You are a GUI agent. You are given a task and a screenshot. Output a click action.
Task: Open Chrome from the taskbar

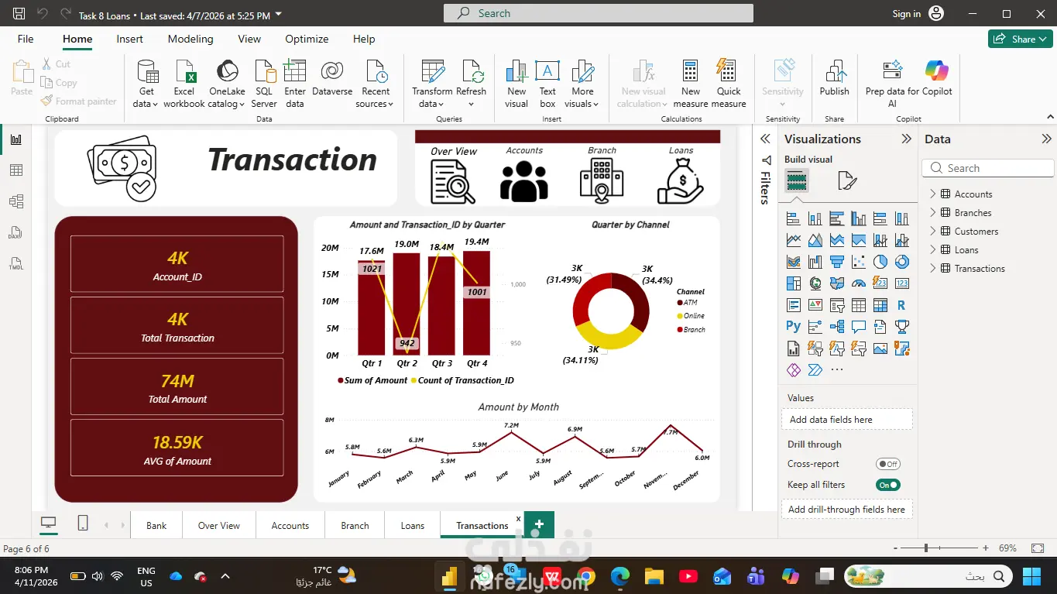[586, 576]
